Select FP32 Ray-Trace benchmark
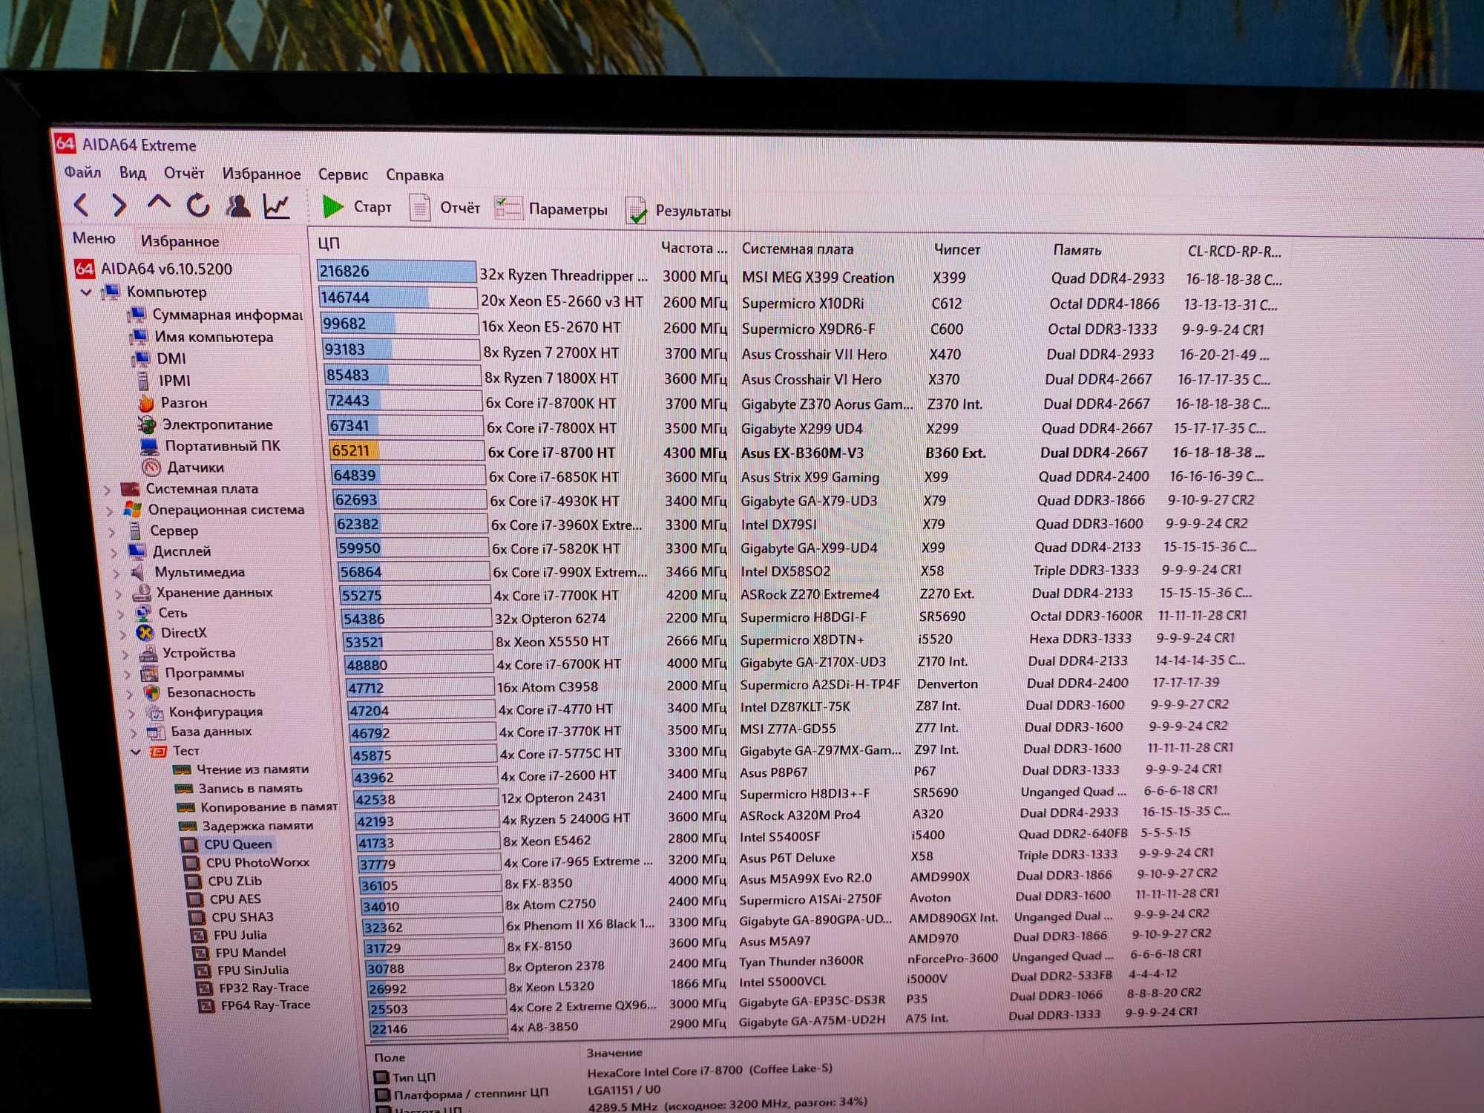 (x=253, y=988)
